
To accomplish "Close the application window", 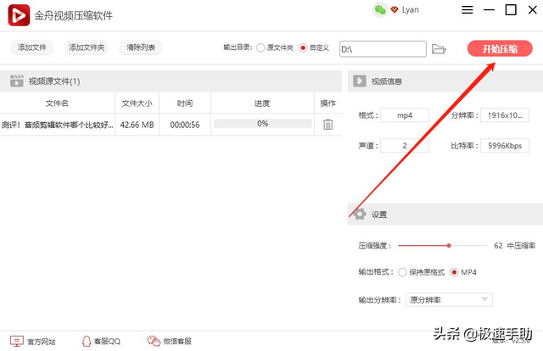I will click(533, 9).
